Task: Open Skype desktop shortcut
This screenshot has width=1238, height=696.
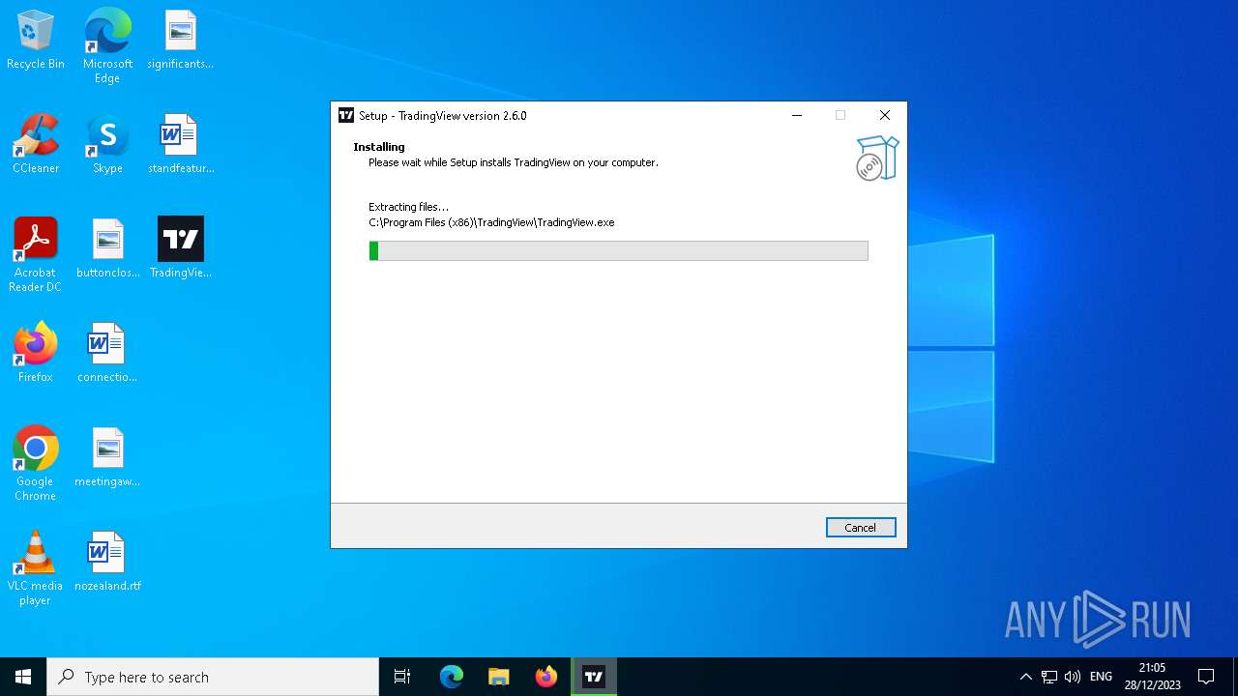Action: [x=107, y=145]
